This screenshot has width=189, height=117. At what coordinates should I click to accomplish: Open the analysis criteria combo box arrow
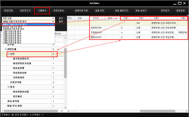coord(53,21)
